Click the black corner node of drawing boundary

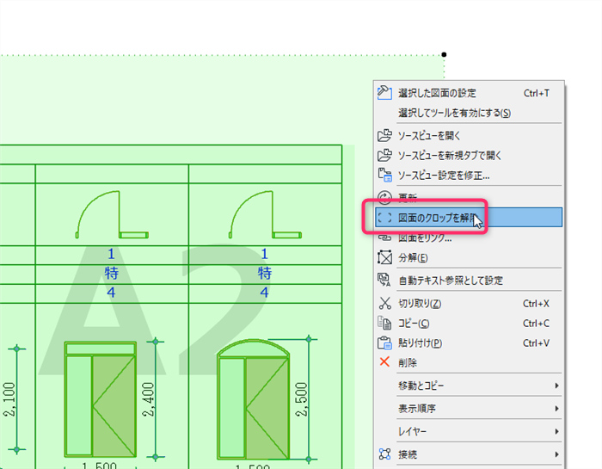(444, 54)
